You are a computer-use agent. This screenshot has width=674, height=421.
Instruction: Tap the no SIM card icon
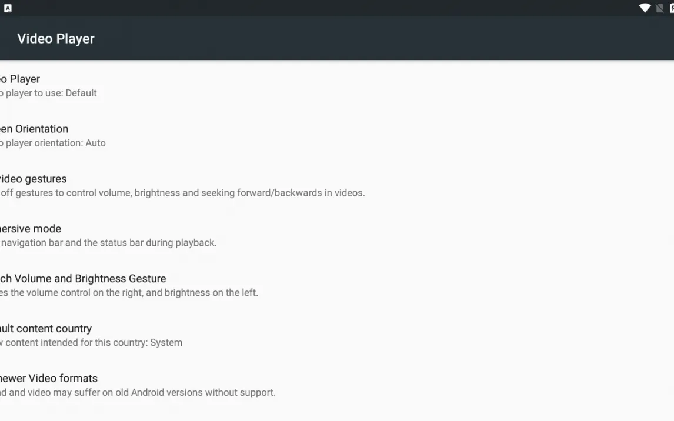click(660, 8)
